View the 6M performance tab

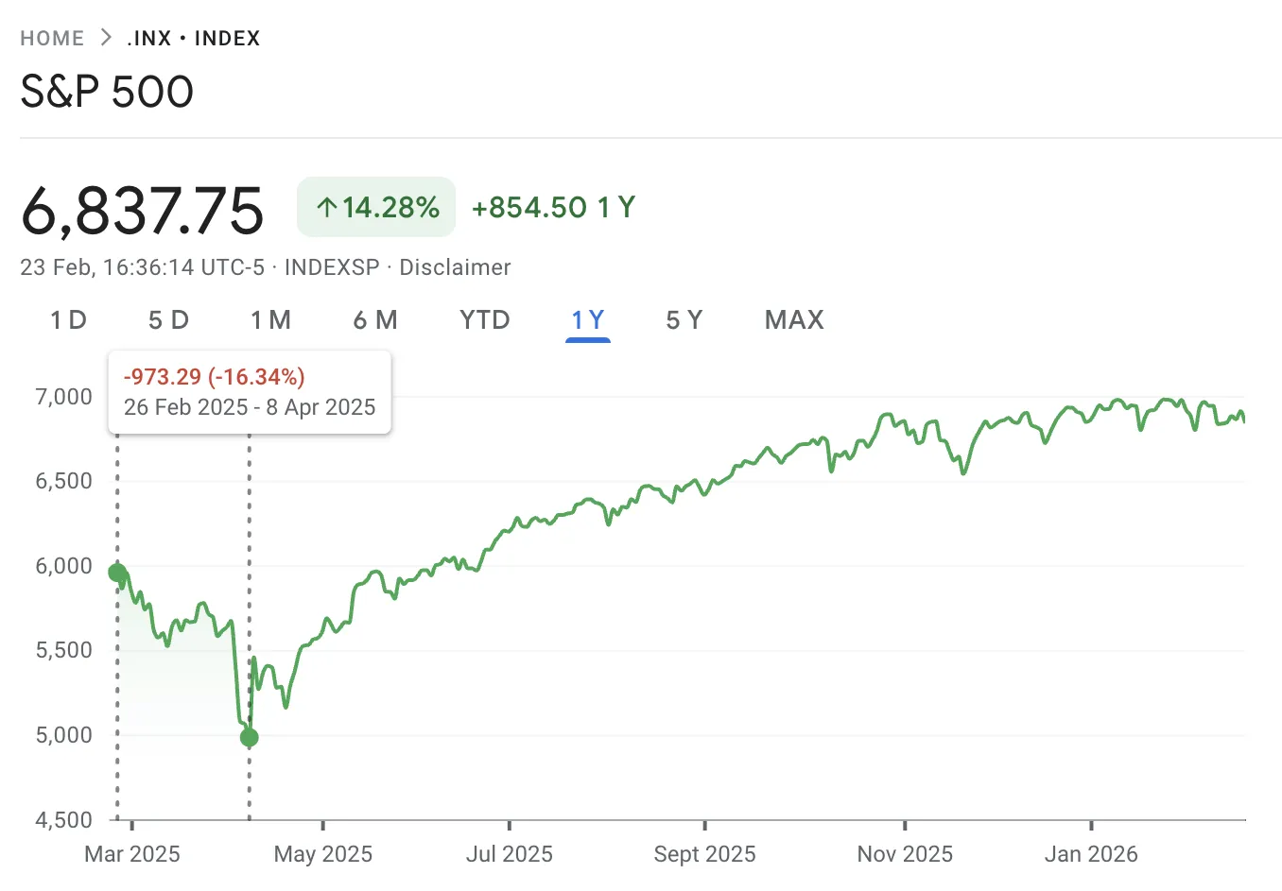tap(375, 320)
